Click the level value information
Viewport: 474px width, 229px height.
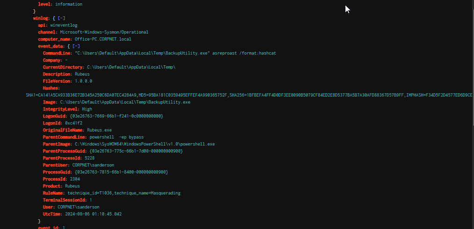(69, 4)
